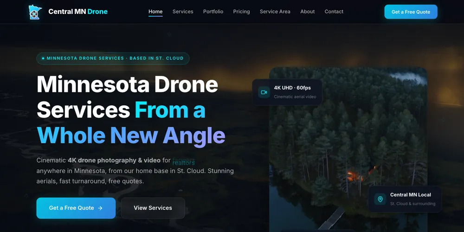The height and width of the screenshot is (232, 464).
Task: Navigate to the Pricing page
Action: click(241, 12)
